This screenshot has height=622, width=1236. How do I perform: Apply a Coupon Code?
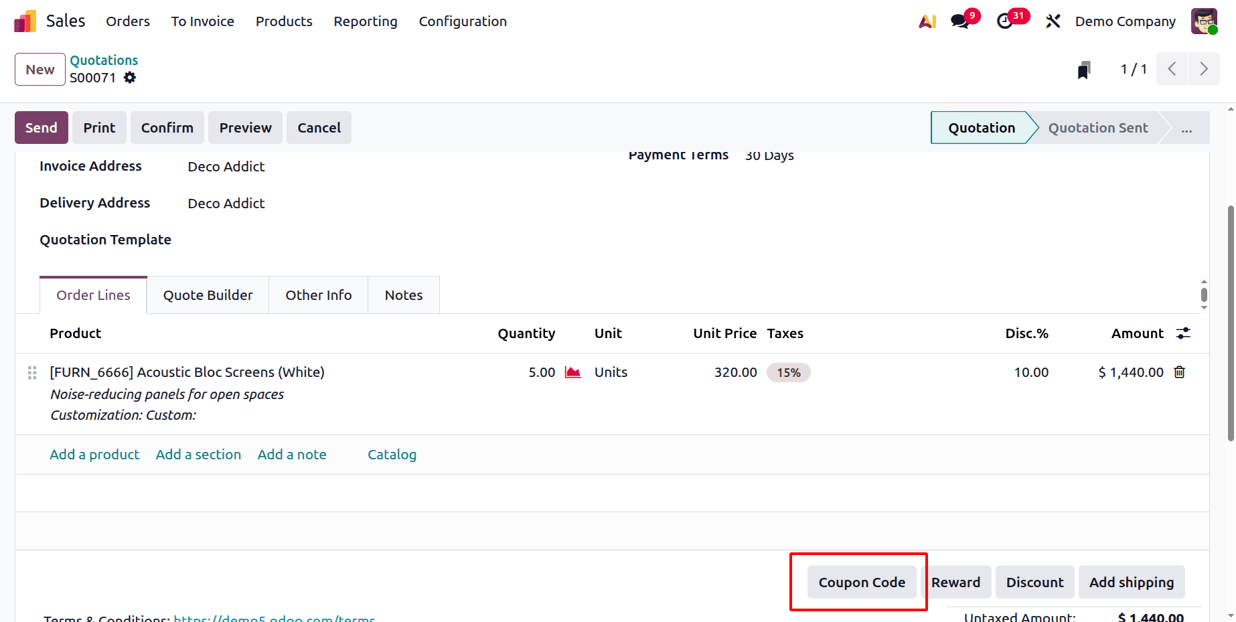pyautogui.click(x=862, y=582)
